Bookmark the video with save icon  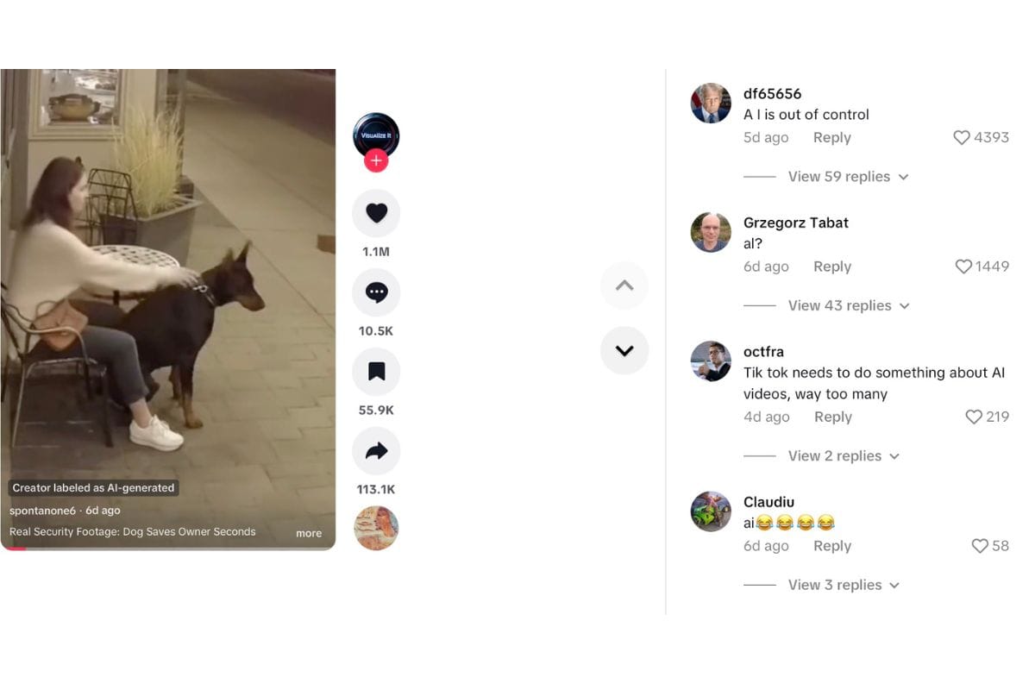[376, 372]
